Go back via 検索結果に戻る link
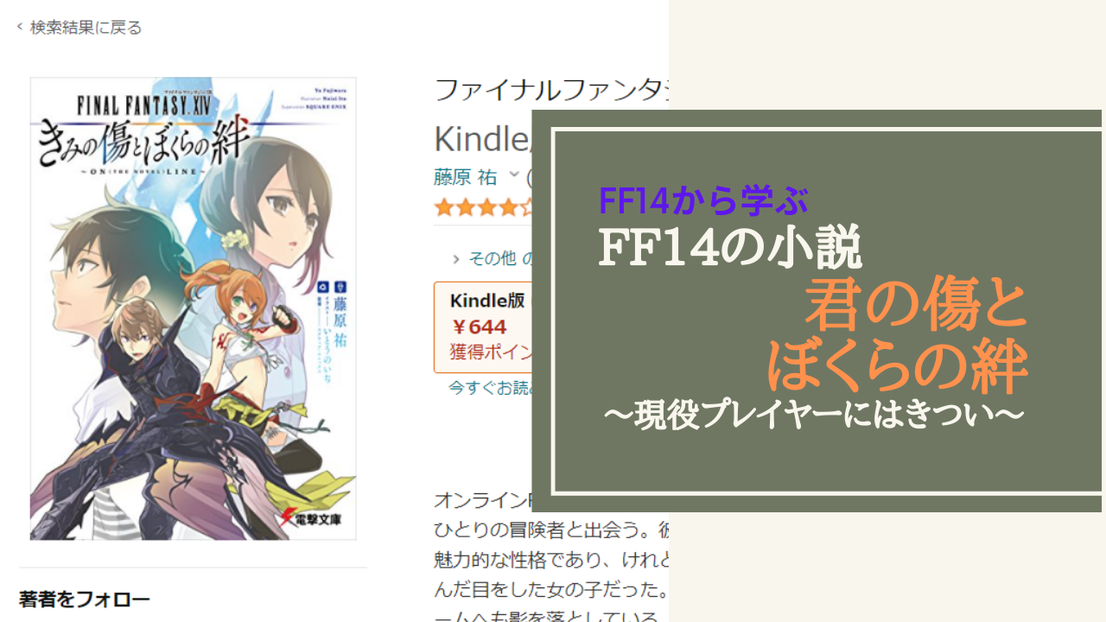Image resolution: width=1106 pixels, height=622 pixels. pos(86,28)
